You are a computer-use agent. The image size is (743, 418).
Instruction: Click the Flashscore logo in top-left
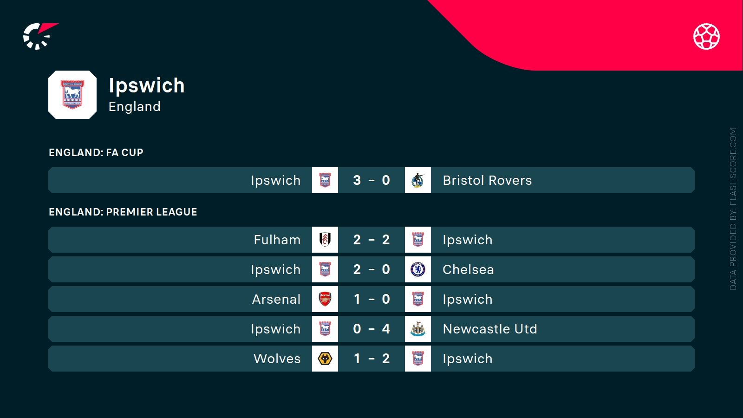point(39,36)
